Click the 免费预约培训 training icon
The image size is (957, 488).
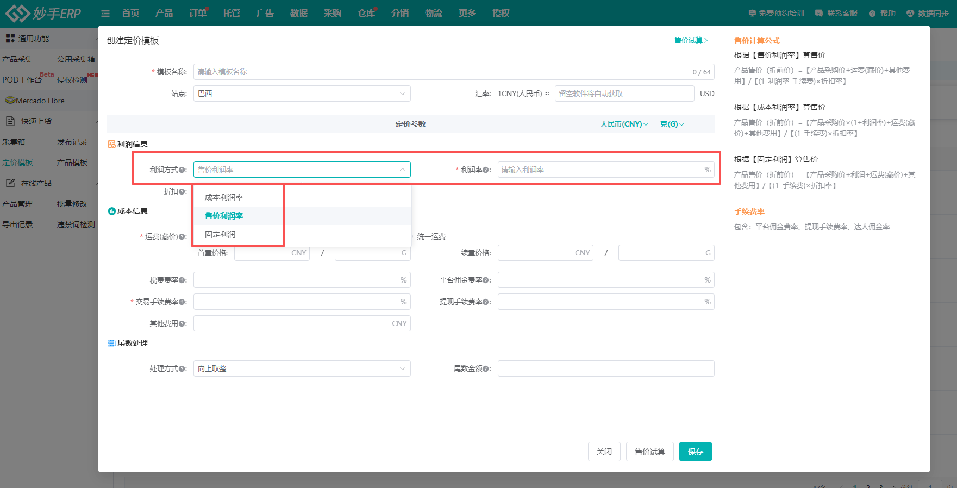click(x=752, y=14)
